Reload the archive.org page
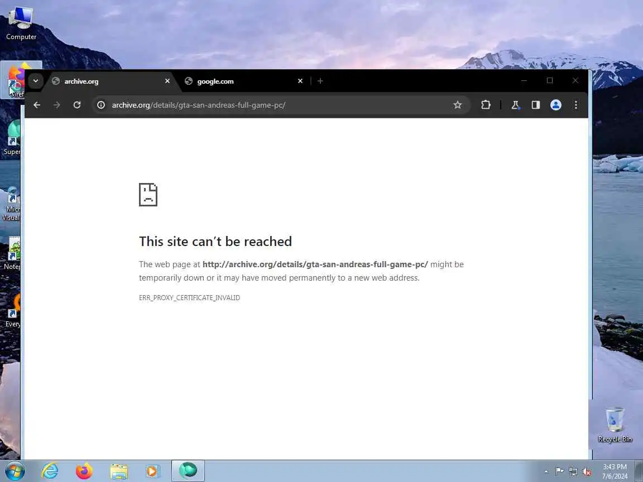Image resolution: width=643 pixels, height=482 pixels. (x=76, y=105)
